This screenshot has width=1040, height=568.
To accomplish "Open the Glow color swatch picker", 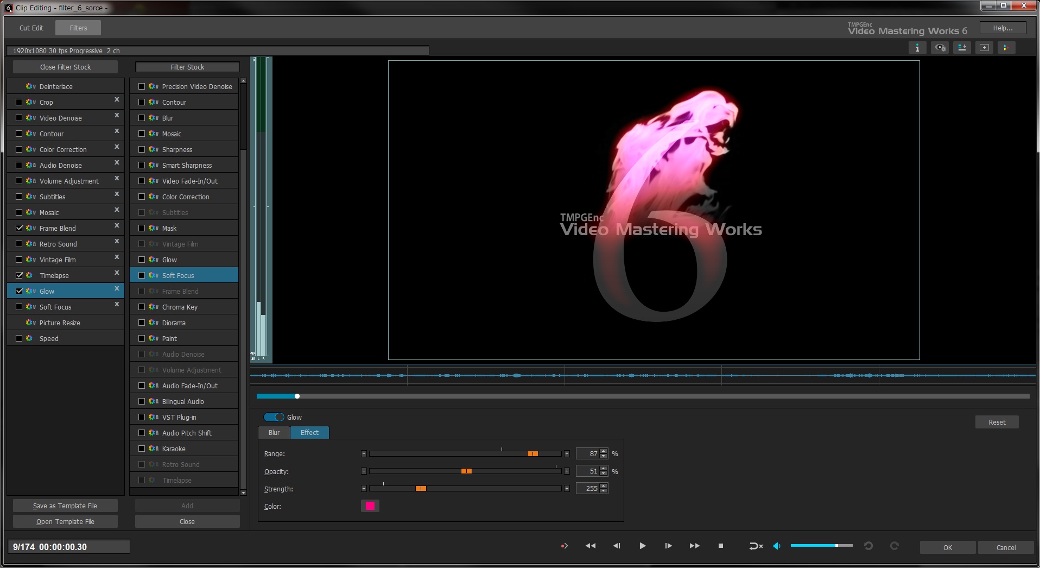I will 370,506.
